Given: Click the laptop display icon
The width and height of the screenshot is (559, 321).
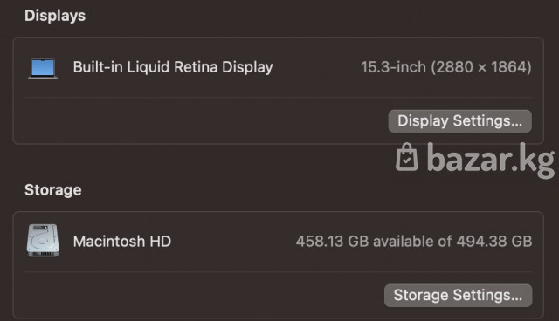Looking at the screenshot, I should pos(43,68).
